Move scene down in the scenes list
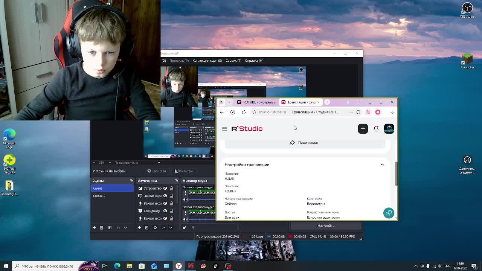The width and height of the screenshot is (482, 271). click(x=126, y=227)
